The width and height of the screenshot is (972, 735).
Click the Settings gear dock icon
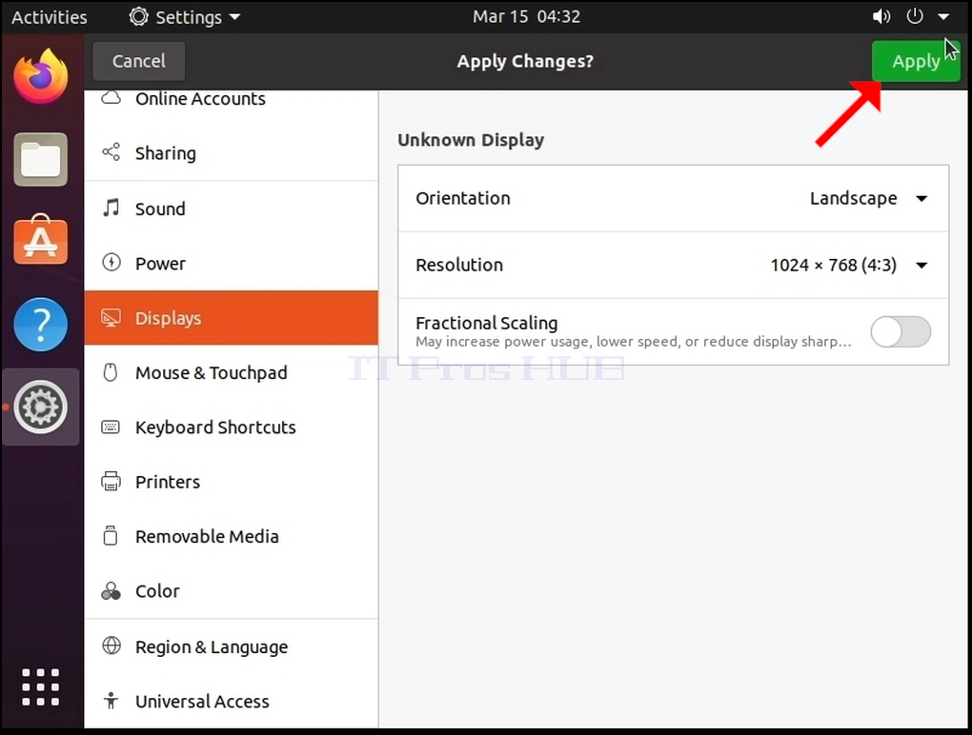[x=41, y=407]
